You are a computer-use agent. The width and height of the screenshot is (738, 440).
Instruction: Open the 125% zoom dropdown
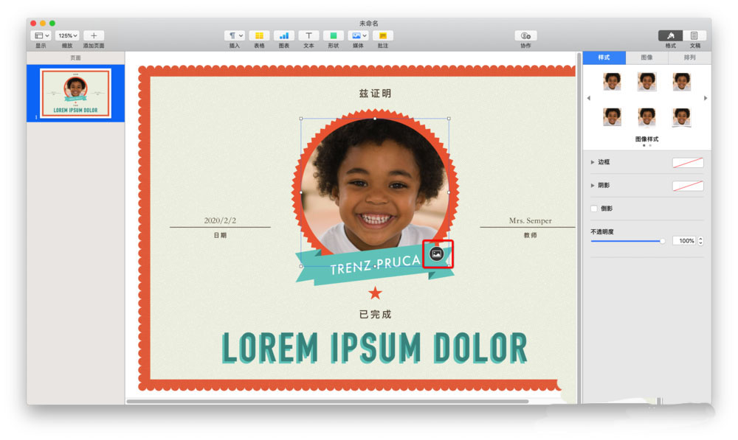coord(67,35)
